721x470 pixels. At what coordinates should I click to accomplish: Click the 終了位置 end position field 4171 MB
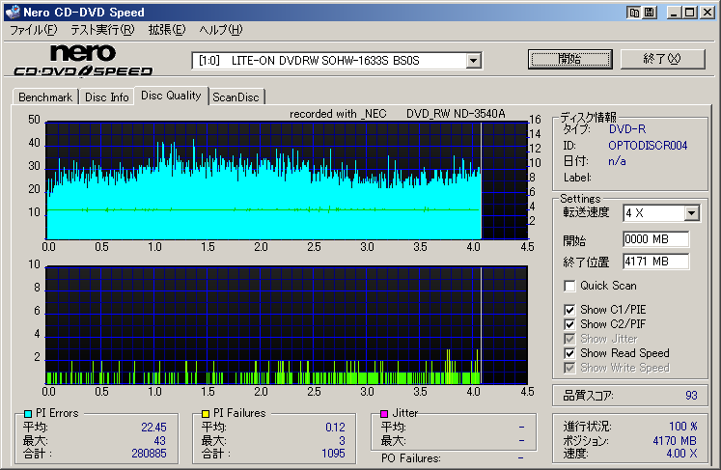tap(655, 262)
